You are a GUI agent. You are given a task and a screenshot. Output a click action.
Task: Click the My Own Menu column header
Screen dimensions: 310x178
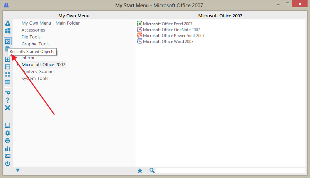pyautogui.click(x=74, y=16)
